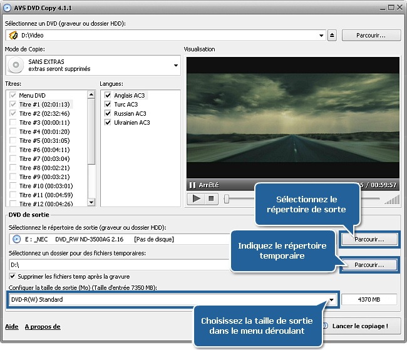Click the eject icon beside the source path
This screenshot has height=350, width=407.
pyautogui.click(x=332, y=35)
